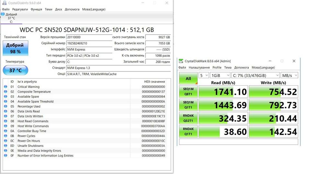Image resolution: width=324 pixels, height=174 pixels.
Task: Click the Добрий 98 % health status button
Action: point(15,48)
